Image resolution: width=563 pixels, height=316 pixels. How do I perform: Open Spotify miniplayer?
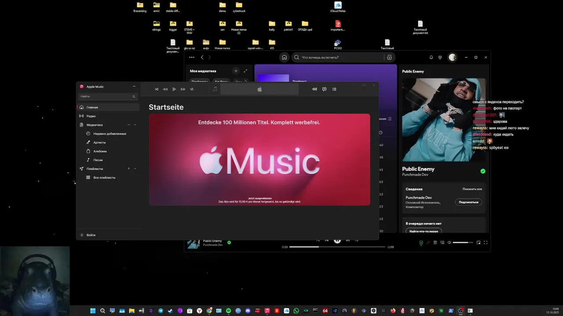coord(479,242)
